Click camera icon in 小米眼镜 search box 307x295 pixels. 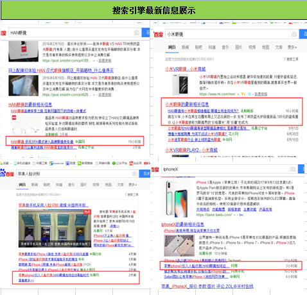coord(294,34)
